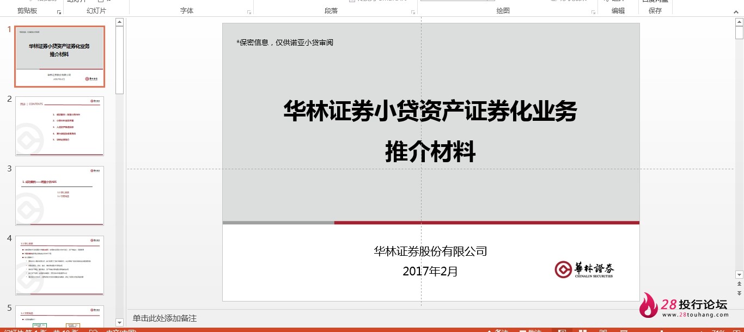Click the title line 华林证券小贷资产证券化业务
The height and width of the screenshot is (332, 744).
(430, 112)
